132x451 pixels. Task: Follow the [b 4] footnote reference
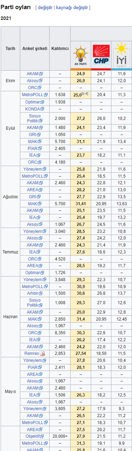point(85,94)
